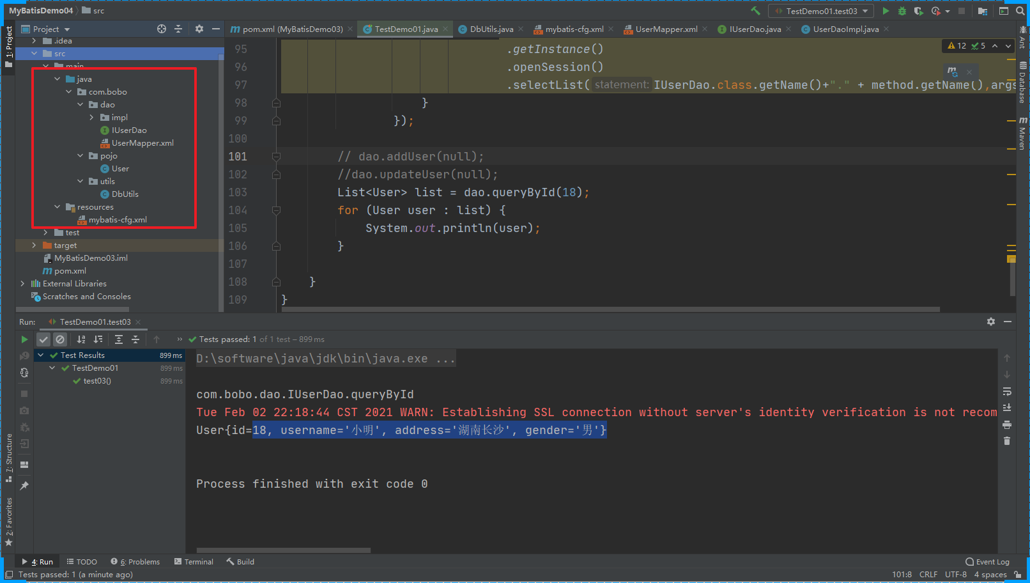Run TestDemo01.test03 with green play button
Screen dimensions: 1030x583
click(x=886, y=11)
